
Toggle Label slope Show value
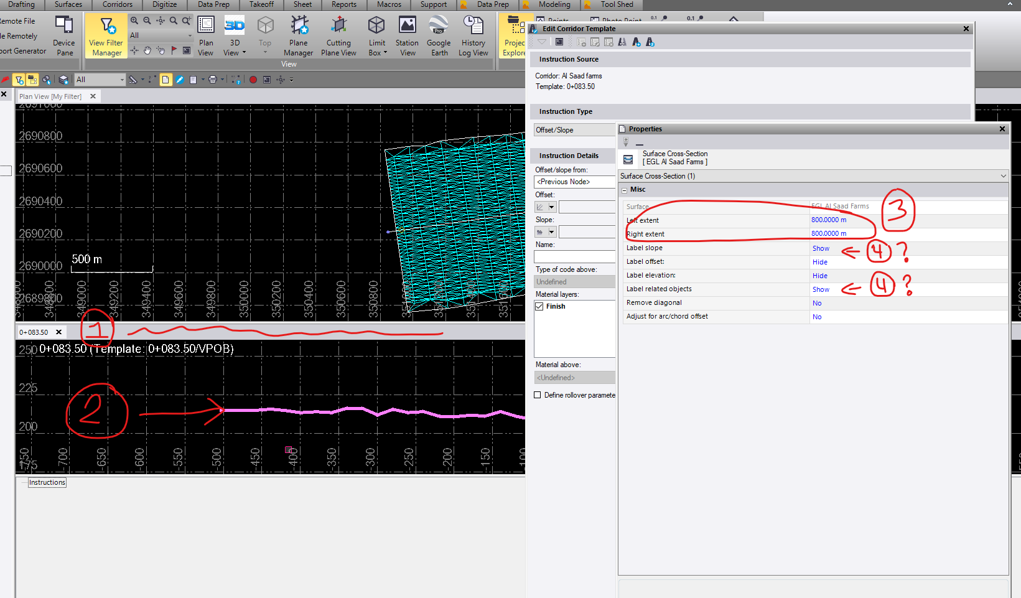(821, 248)
